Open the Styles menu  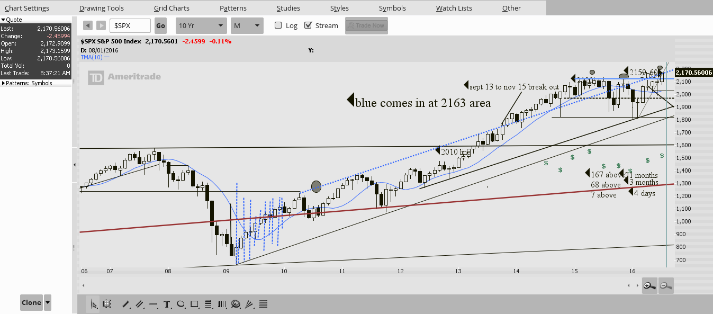339,8
